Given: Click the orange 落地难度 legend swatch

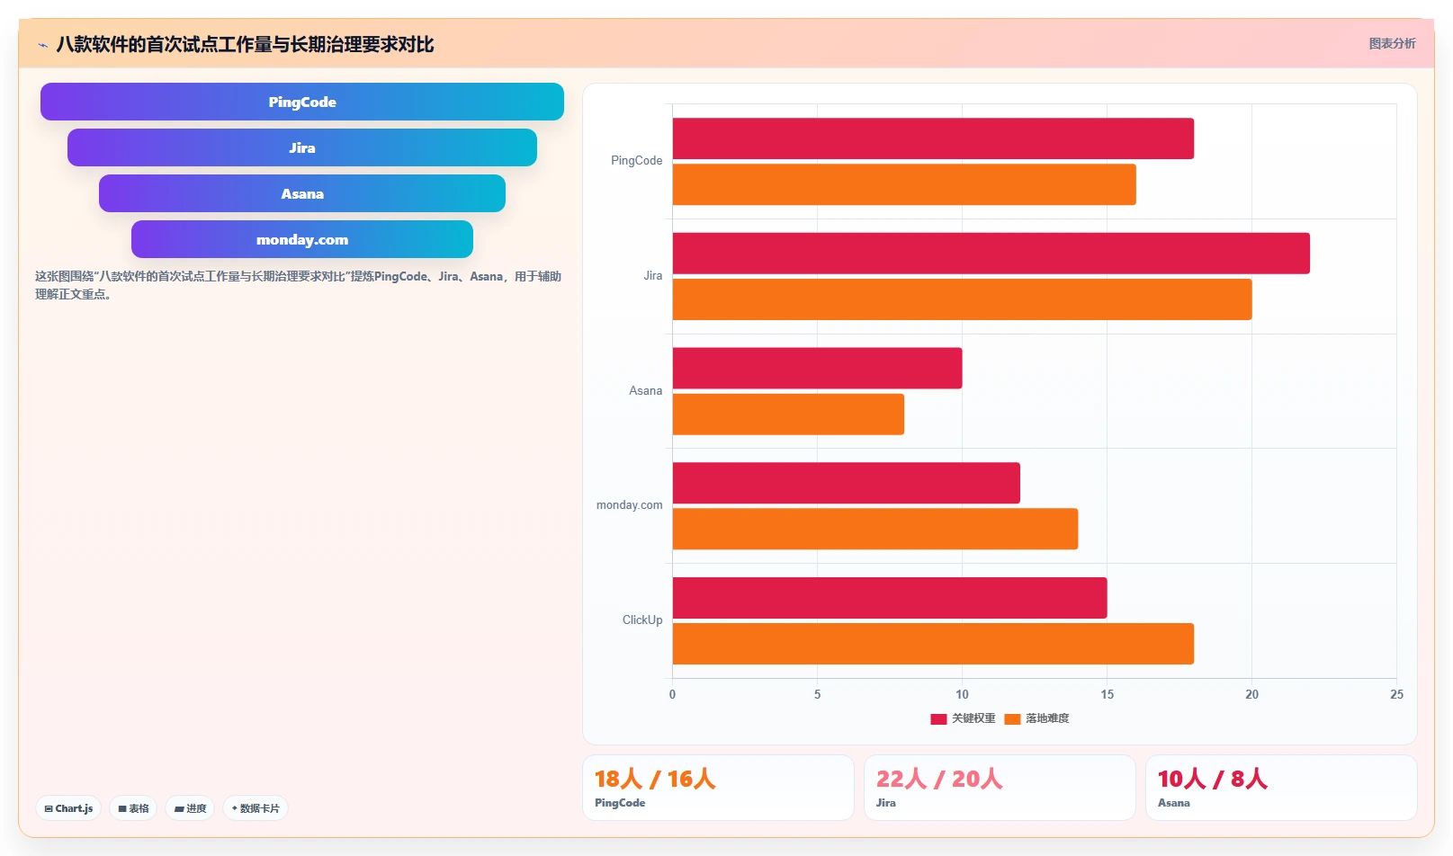Looking at the screenshot, I should (1012, 718).
